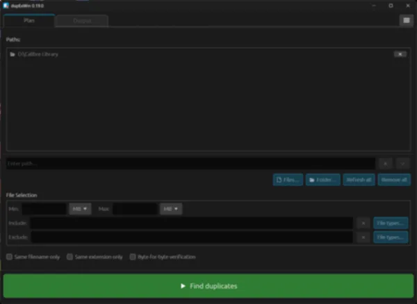Start the Find duplicates scan

[208, 286]
